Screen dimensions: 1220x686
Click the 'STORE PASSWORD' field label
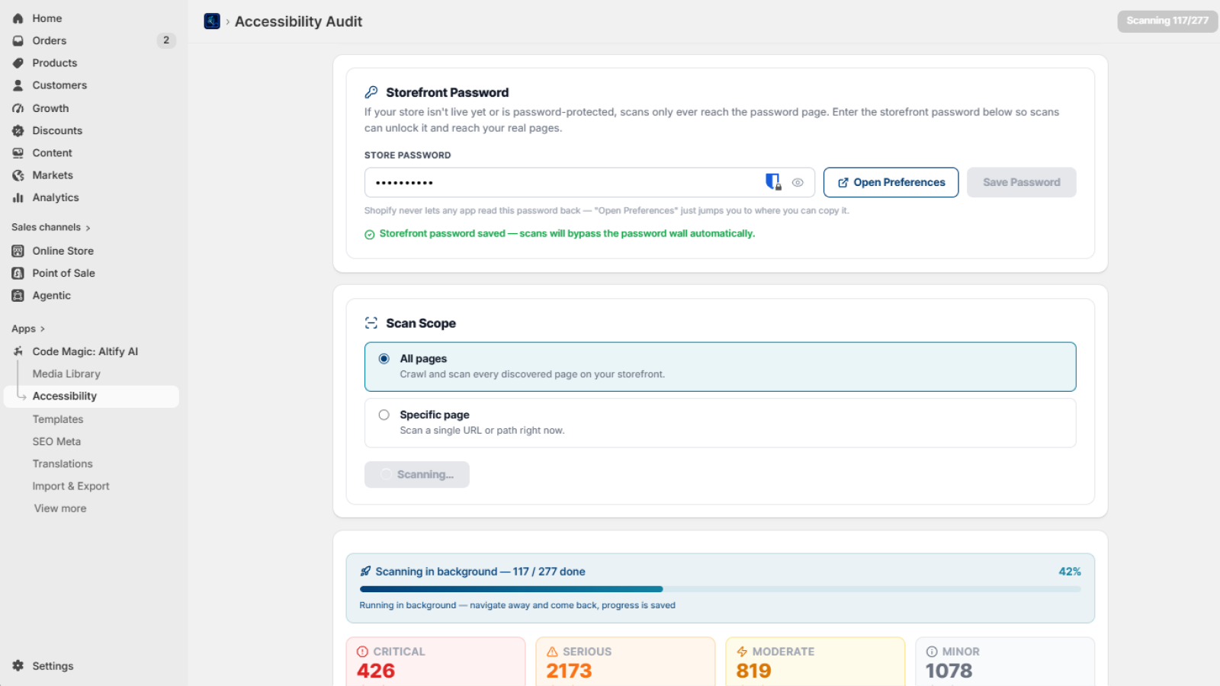click(x=407, y=155)
